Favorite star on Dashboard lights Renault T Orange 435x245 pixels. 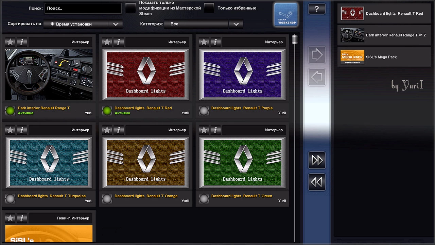click(x=107, y=130)
